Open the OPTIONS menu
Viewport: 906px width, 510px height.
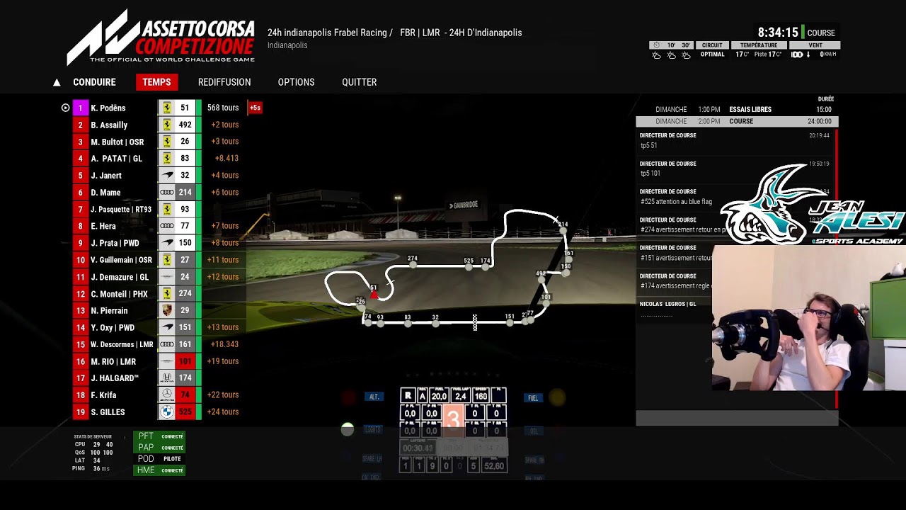pos(296,82)
